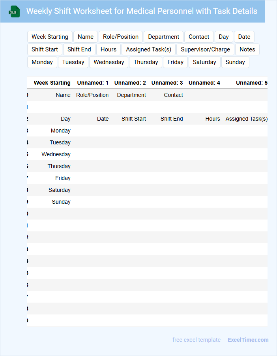Click the Role/Position tag
The image size is (277, 356).
pos(121,37)
